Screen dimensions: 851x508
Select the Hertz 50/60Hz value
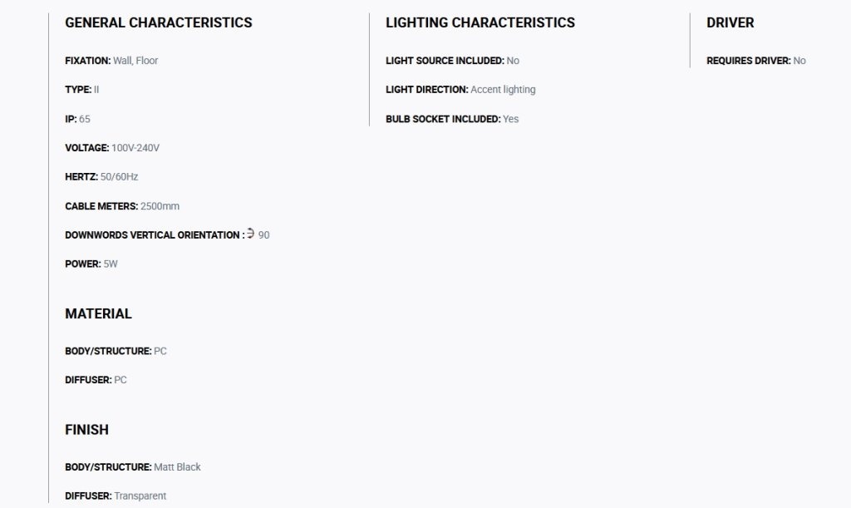tap(120, 177)
